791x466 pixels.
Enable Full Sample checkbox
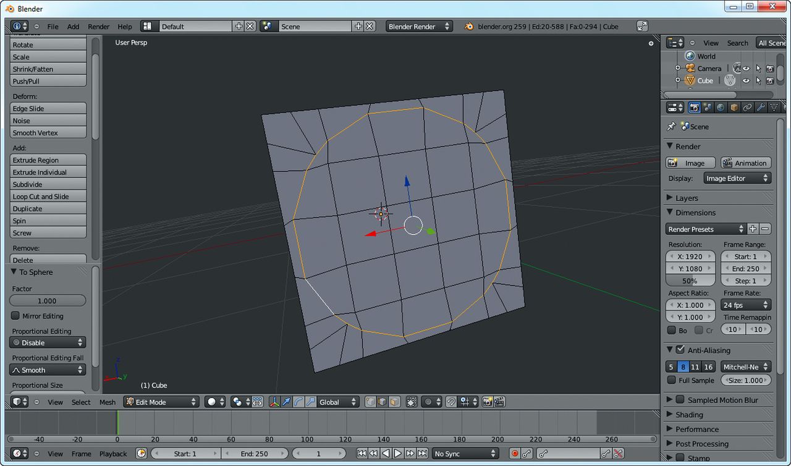[672, 380]
